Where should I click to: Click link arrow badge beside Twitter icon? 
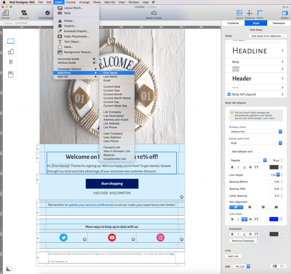85,240
